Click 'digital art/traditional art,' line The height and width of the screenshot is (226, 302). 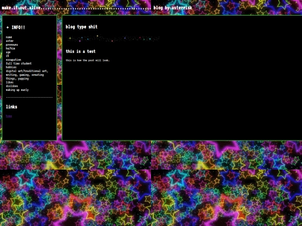click(27, 71)
